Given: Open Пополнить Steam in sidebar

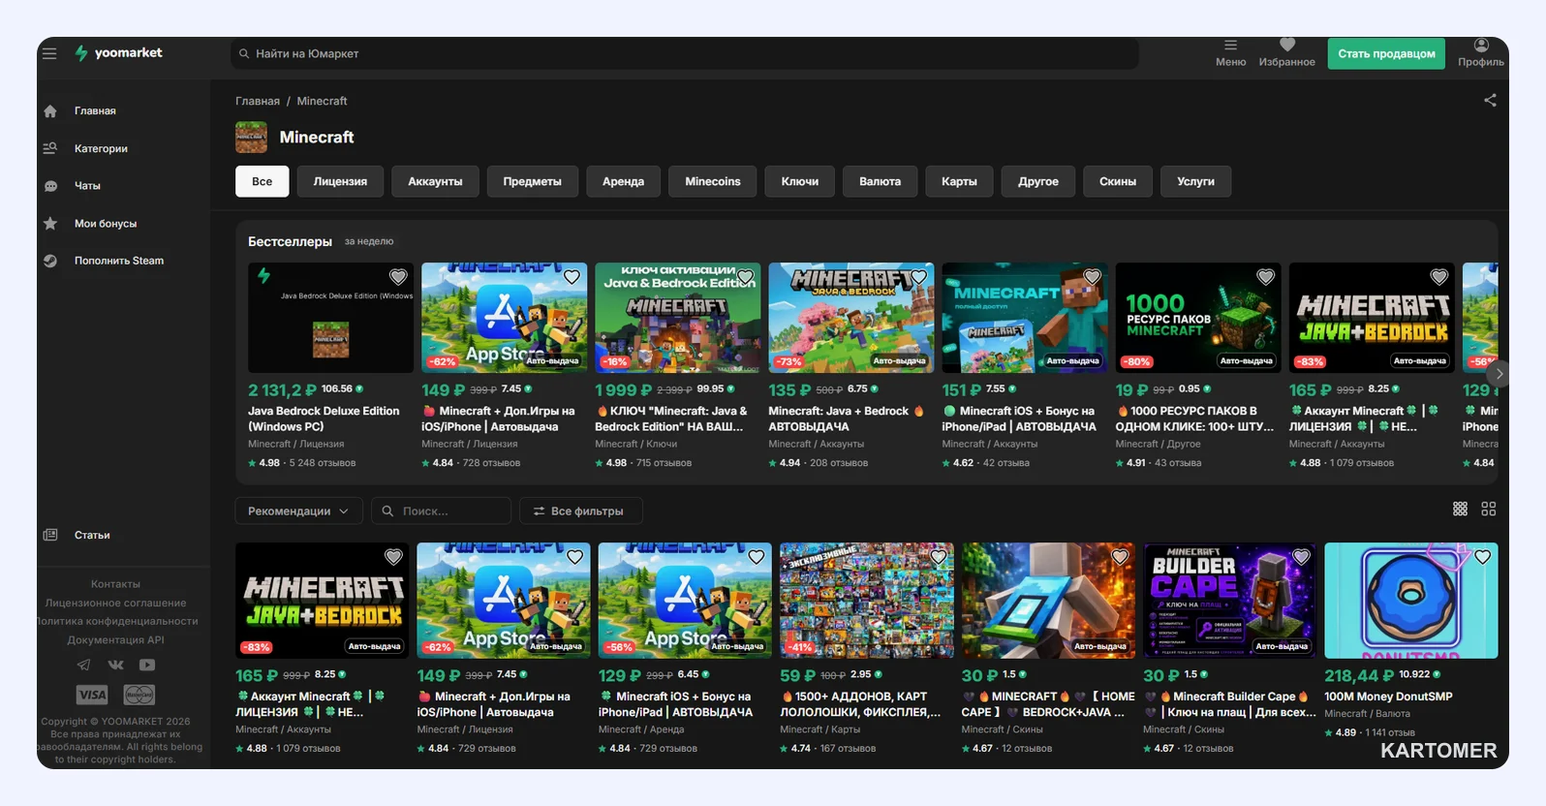Looking at the screenshot, I should 119,261.
